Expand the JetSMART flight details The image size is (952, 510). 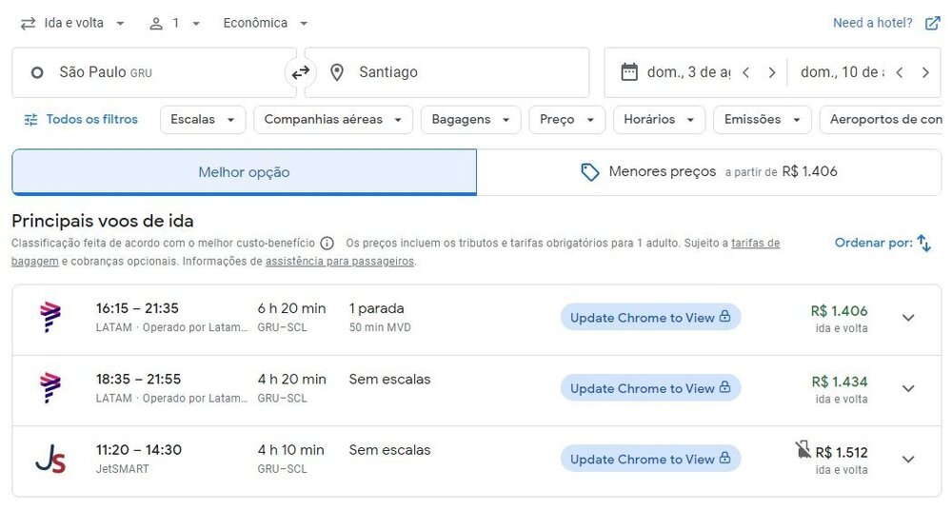click(908, 460)
